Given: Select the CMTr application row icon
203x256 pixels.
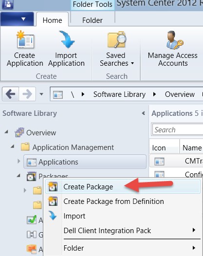Looking at the screenshot, I should coord(159,161).
